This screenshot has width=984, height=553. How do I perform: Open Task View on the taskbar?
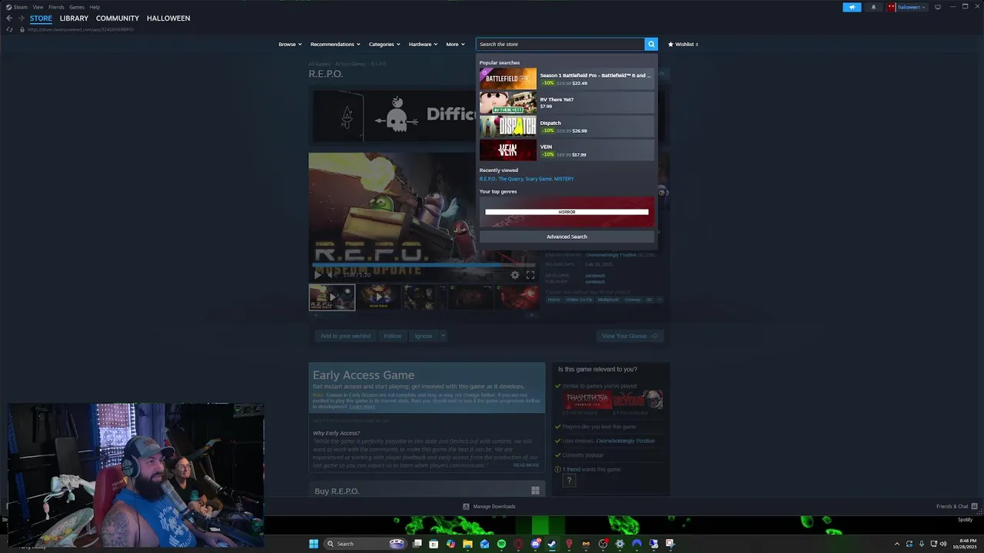[x=417, y=544]
